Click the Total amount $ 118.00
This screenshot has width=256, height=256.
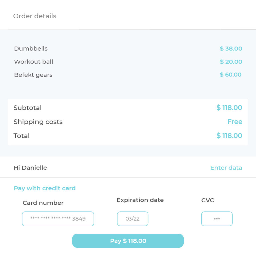click(x=229, y=136)
